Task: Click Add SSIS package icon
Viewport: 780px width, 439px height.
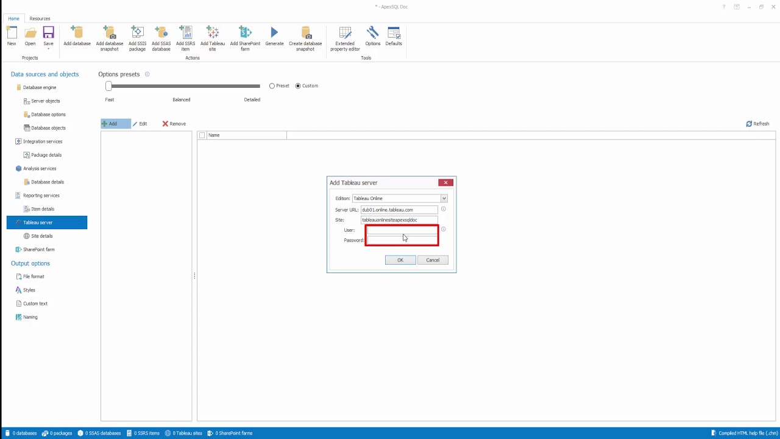Action: point(137,32)
